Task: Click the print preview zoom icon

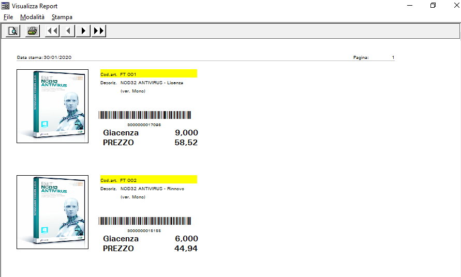Action: pos(12,31)
